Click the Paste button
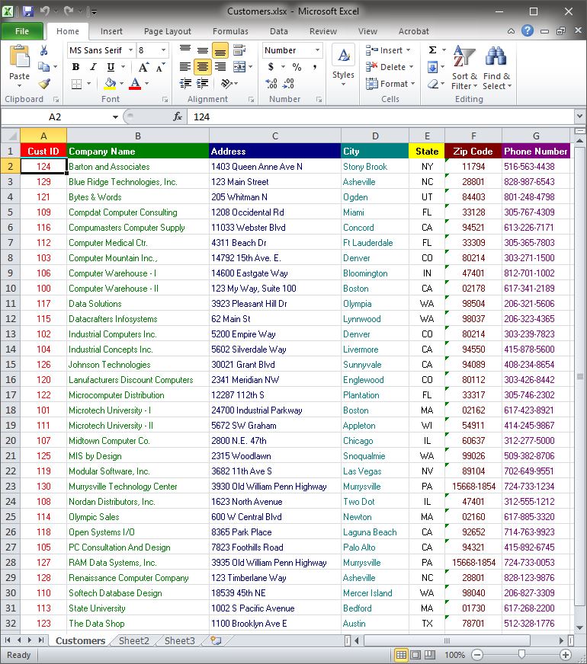587x664 pixels. point(19,63)
